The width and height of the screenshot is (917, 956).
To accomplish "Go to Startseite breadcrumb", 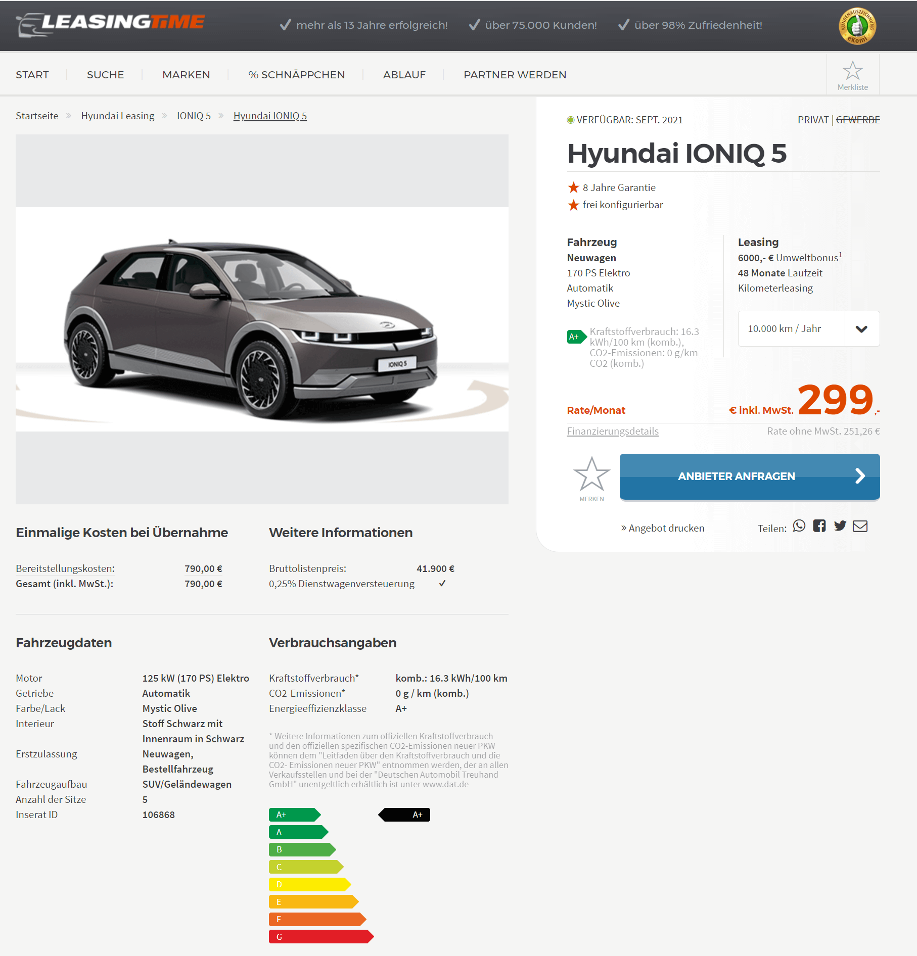I will (x=37, y=116).
